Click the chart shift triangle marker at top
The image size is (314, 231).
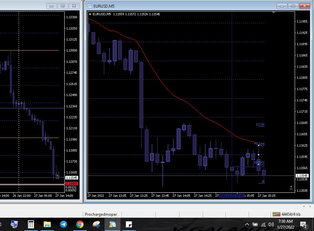(x=273, y=13)
